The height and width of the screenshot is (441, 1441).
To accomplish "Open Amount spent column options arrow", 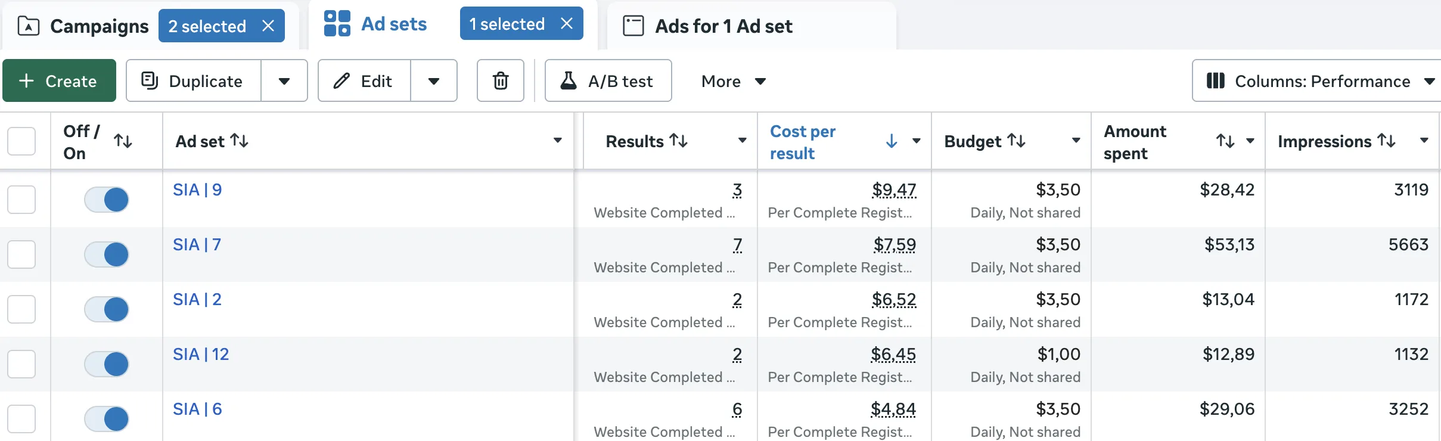I will coord(1250,141).
